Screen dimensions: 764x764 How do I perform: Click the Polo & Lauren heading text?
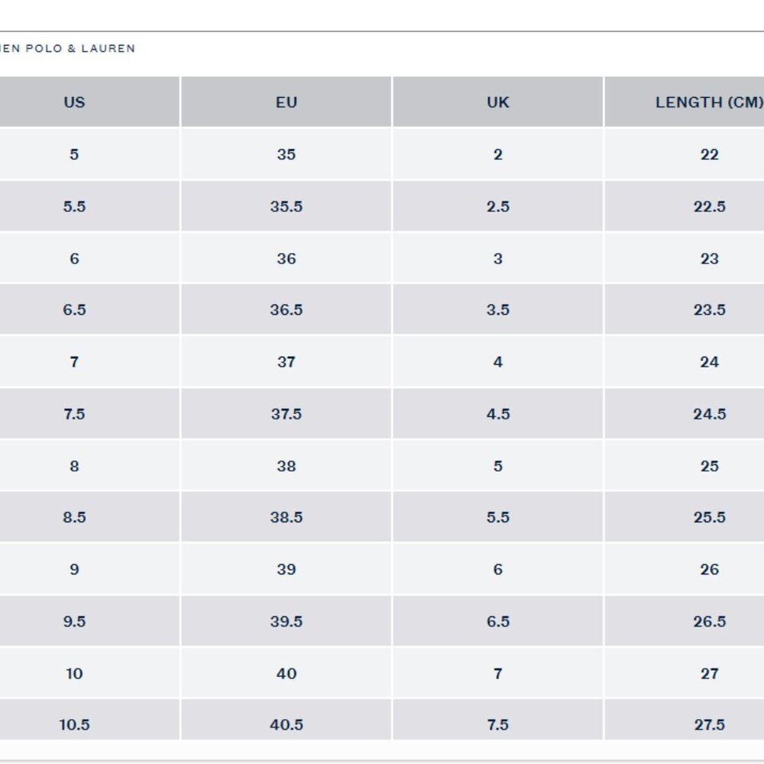[x=67, y=48]
